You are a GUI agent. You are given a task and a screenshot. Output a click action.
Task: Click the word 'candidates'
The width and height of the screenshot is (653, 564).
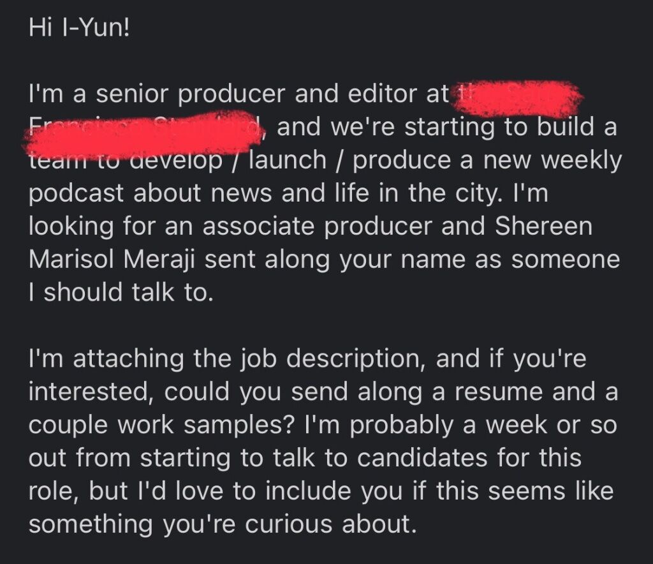(422, 458)
